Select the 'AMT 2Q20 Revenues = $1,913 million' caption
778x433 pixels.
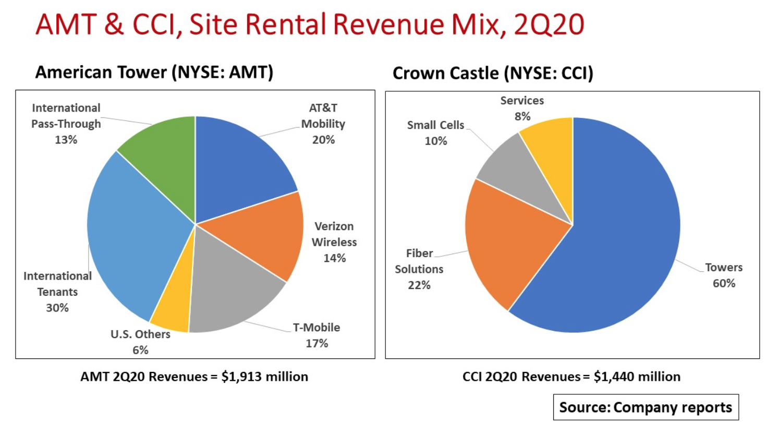point(194,377)
